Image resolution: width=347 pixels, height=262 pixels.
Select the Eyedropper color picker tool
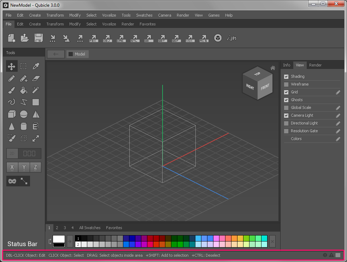coord(36,66)
